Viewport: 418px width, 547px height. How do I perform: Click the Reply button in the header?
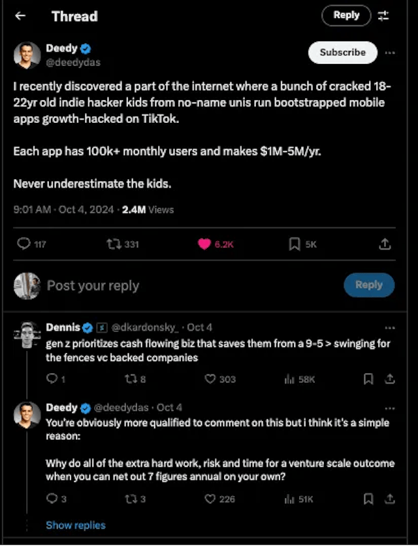[x=346, y=16]
